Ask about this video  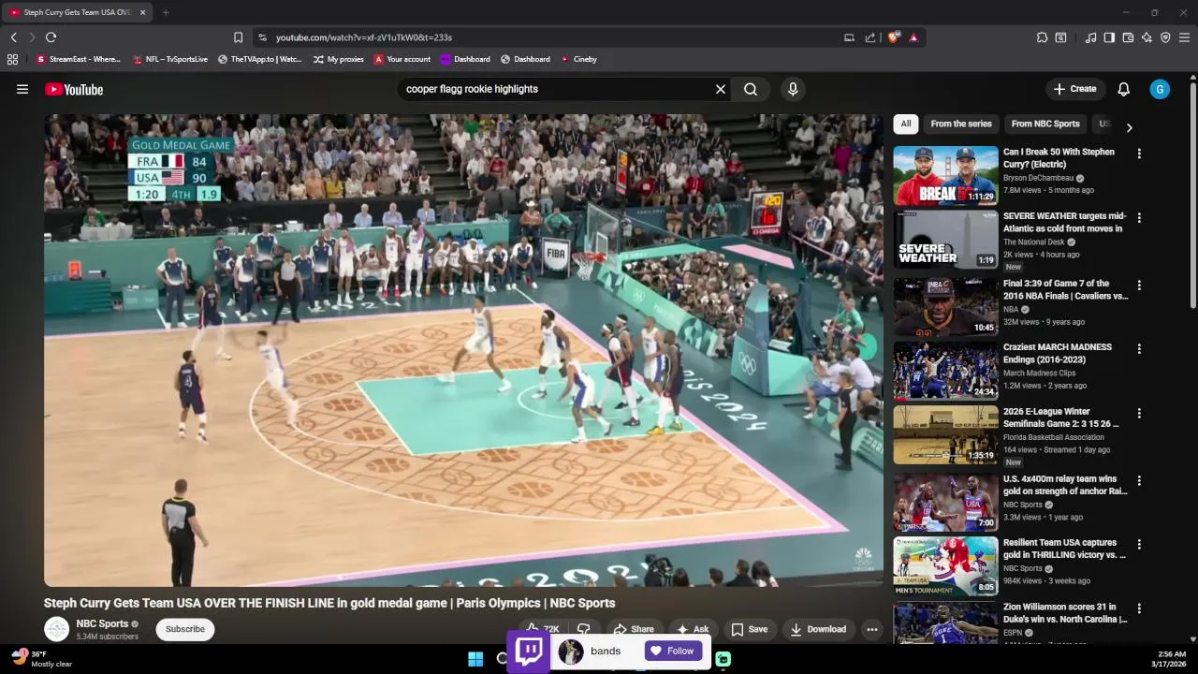pyautogui.click(x=693, y=629)
